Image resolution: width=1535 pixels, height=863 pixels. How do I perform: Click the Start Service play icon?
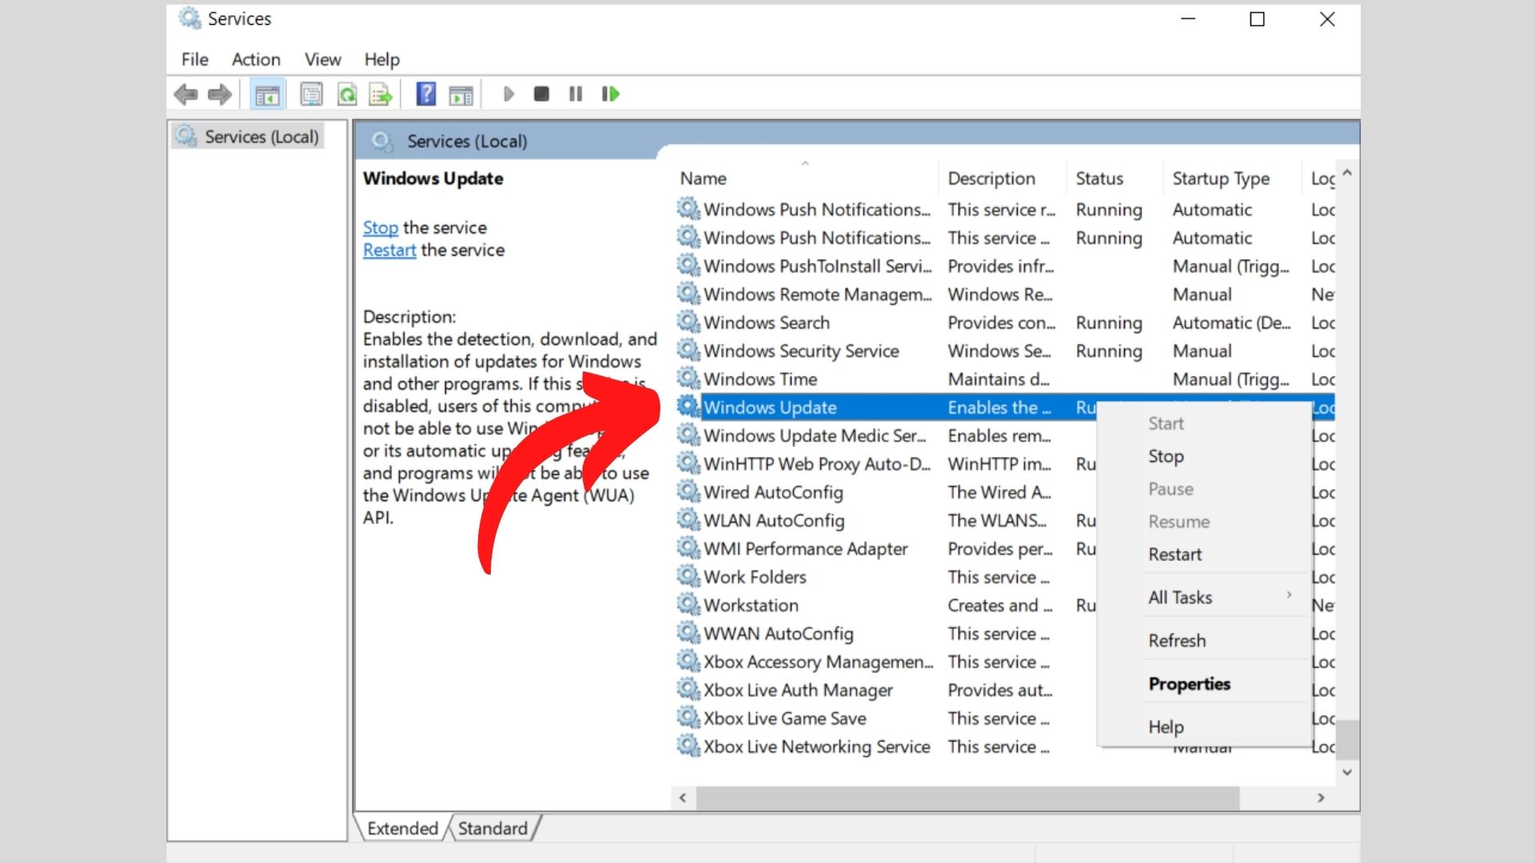508,94
